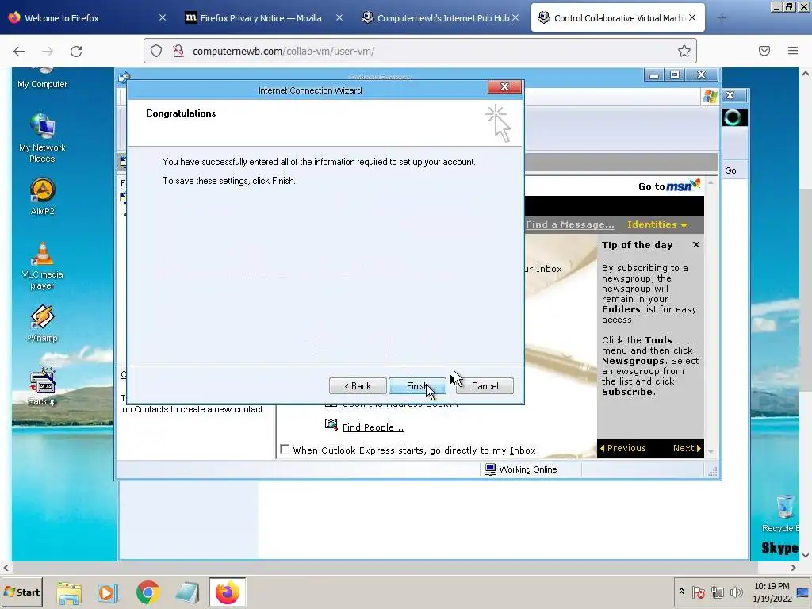Click the Go button in background window
This screenshot has width=812, height=609.
tap(730, 170)
